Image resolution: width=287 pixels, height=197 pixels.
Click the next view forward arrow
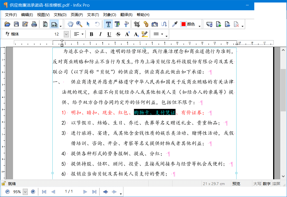click(114, 192)
